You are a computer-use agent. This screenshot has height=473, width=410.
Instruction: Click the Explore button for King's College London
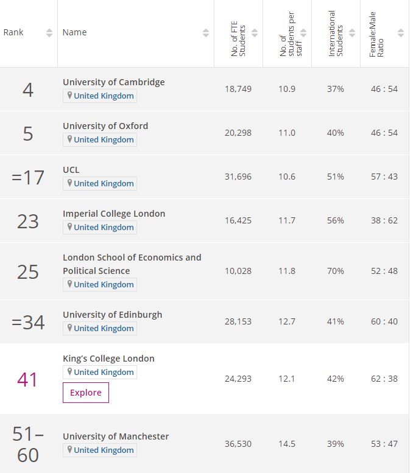(x=86, y=393)
